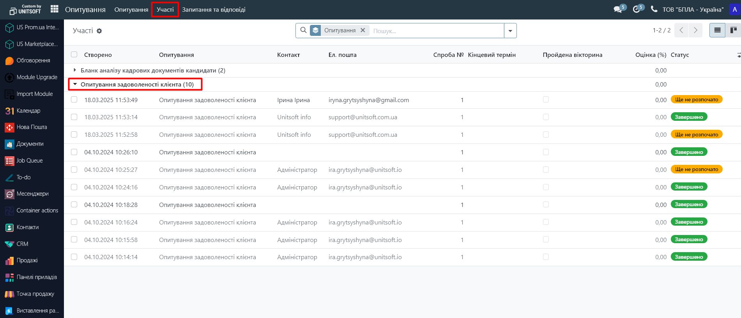Click the phone icon in top bar

click(654, 9)
